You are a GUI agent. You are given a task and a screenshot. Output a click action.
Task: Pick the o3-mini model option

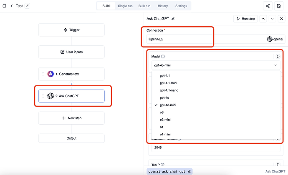(x=216, y=120)
